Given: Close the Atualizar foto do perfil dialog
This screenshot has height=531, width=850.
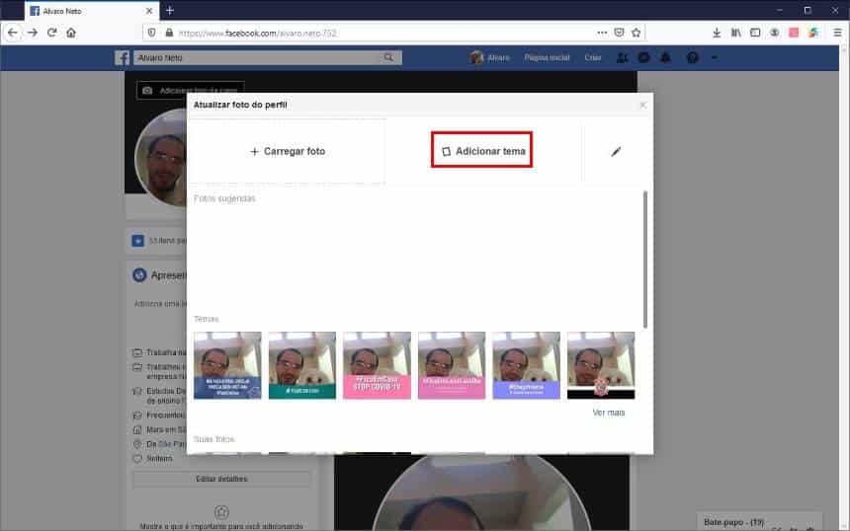Looking at the screenshot, I should [x=642, y=105].
